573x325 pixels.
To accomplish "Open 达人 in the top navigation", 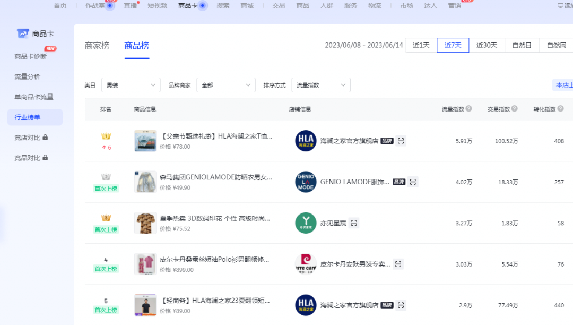I will click(x=430, y=5).
